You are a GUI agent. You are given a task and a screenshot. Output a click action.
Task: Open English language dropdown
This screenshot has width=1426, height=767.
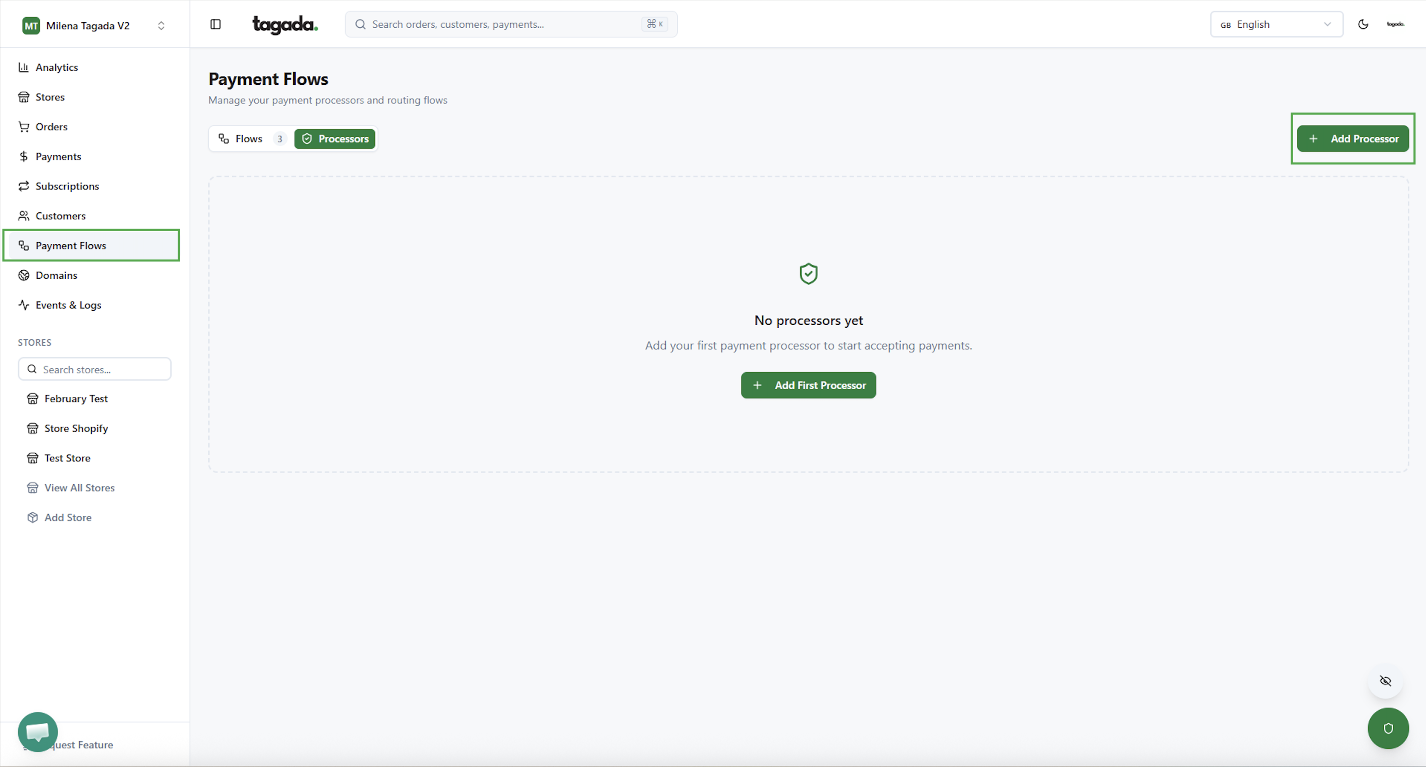click(x=1276, y=24)
